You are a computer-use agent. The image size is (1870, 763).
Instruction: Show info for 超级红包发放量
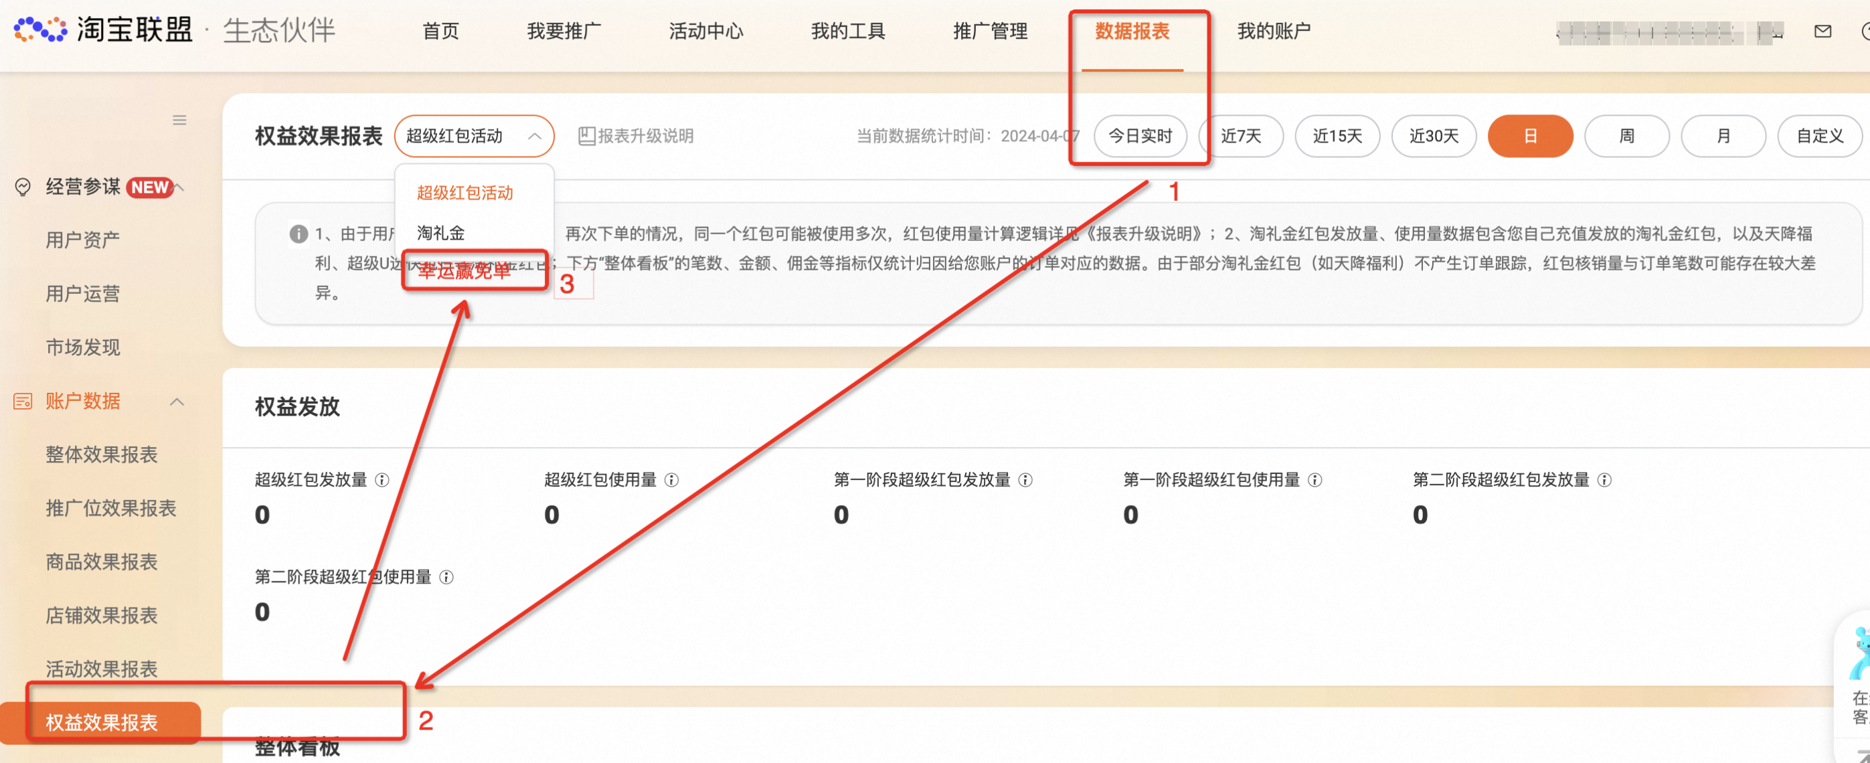pos(382,480)
